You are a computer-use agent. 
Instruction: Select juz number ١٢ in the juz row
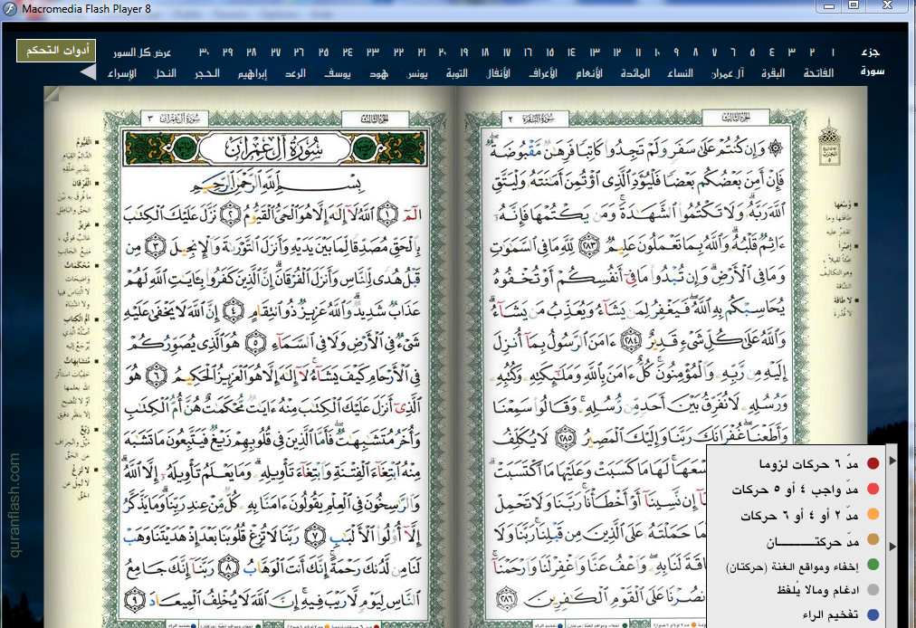(617, 52)
